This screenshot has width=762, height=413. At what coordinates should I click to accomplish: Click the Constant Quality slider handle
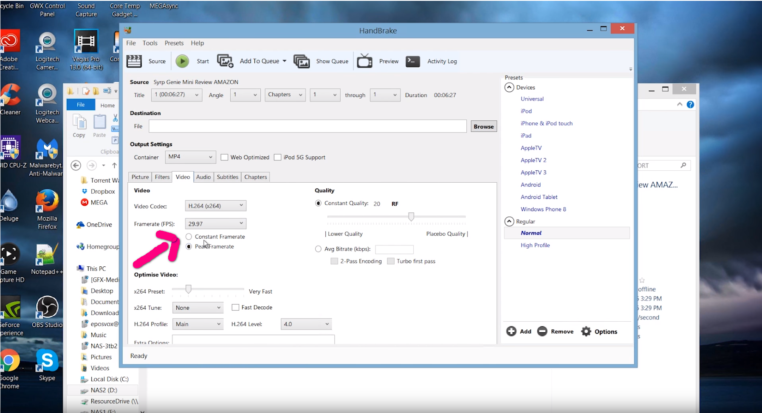pyautogui.click(x=411, y=217)
